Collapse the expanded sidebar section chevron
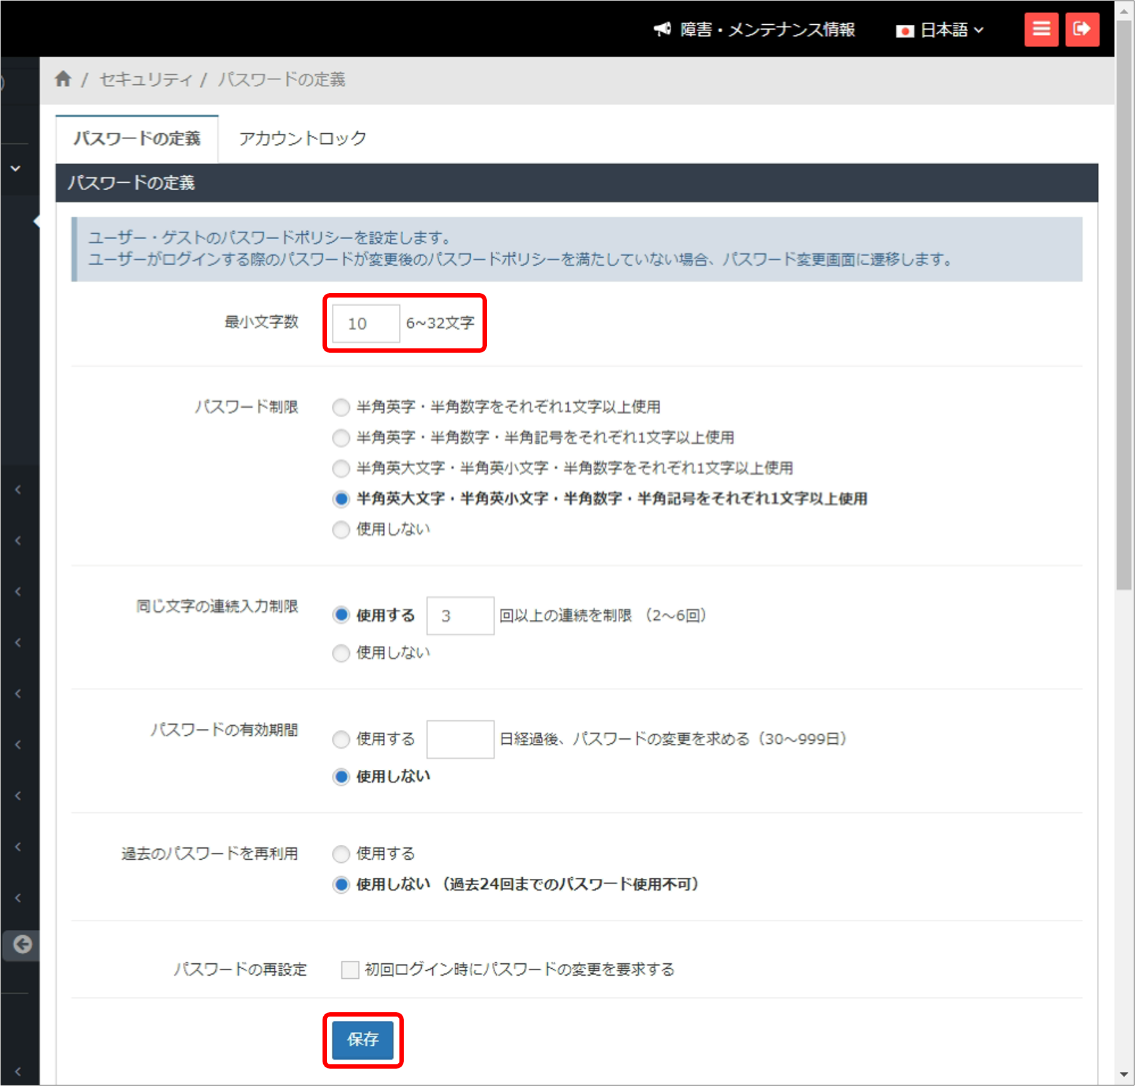The image size is (1135, 1086). [16, 168]
